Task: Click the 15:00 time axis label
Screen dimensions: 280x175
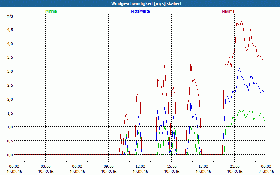Action: point(172,167)
